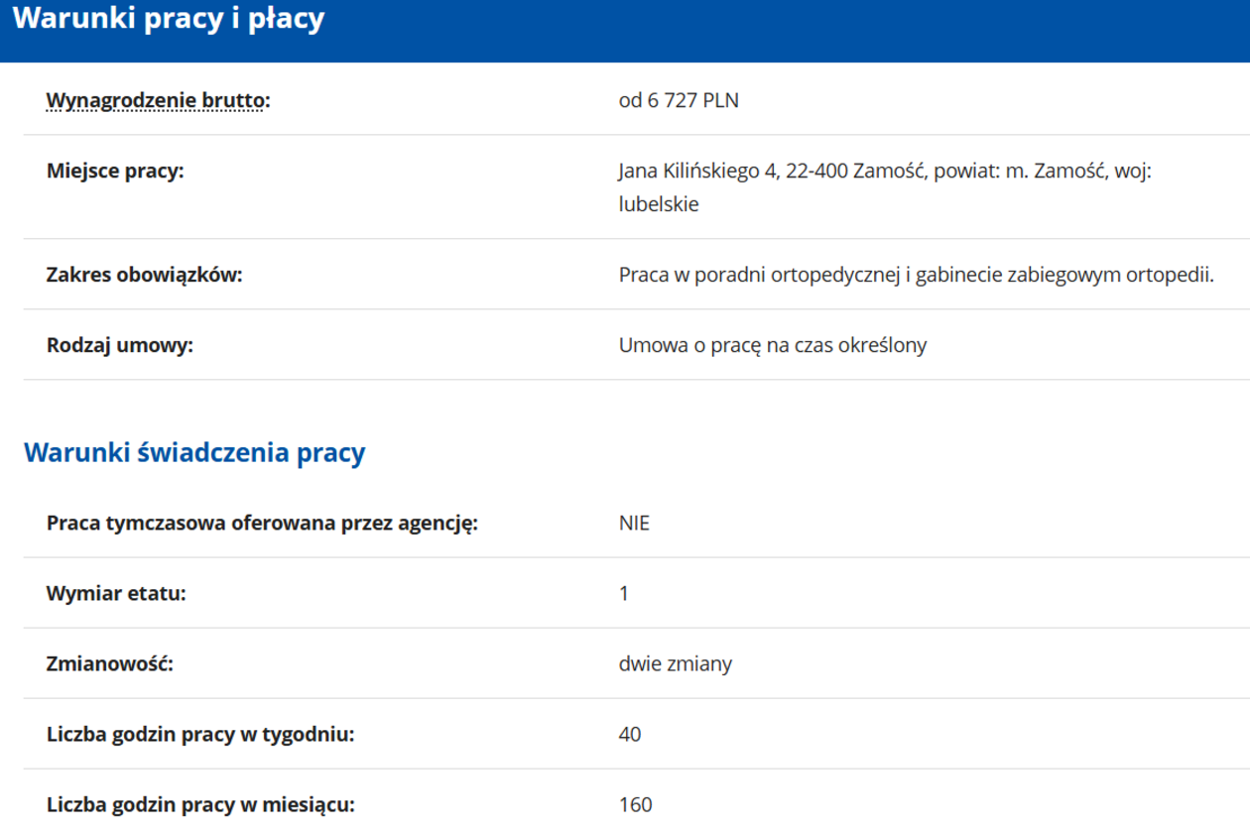Click the "40" weekly hours value
The image size is (1250, 833).
tap(630, 735)
